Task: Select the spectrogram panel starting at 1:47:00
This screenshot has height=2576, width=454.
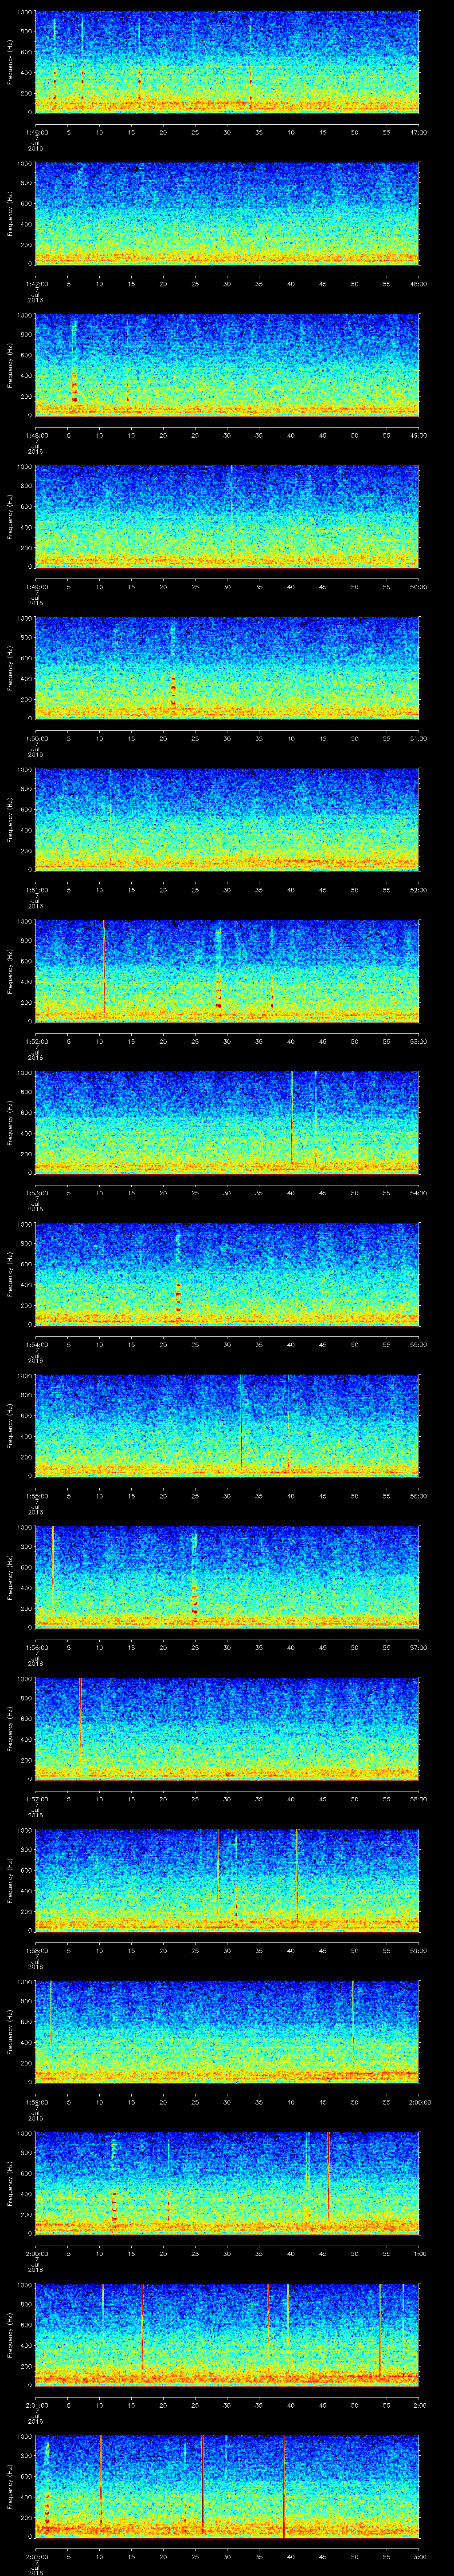Action: [227, 213]
